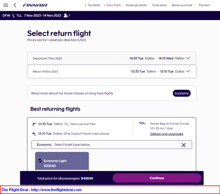Click the Finnair logo
Screen dimensions: 220x194
[x=35, y=5]
